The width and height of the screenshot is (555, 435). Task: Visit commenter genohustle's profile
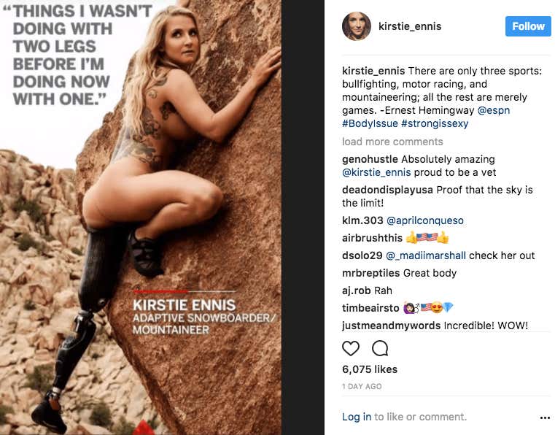click(x=370, y=159)
